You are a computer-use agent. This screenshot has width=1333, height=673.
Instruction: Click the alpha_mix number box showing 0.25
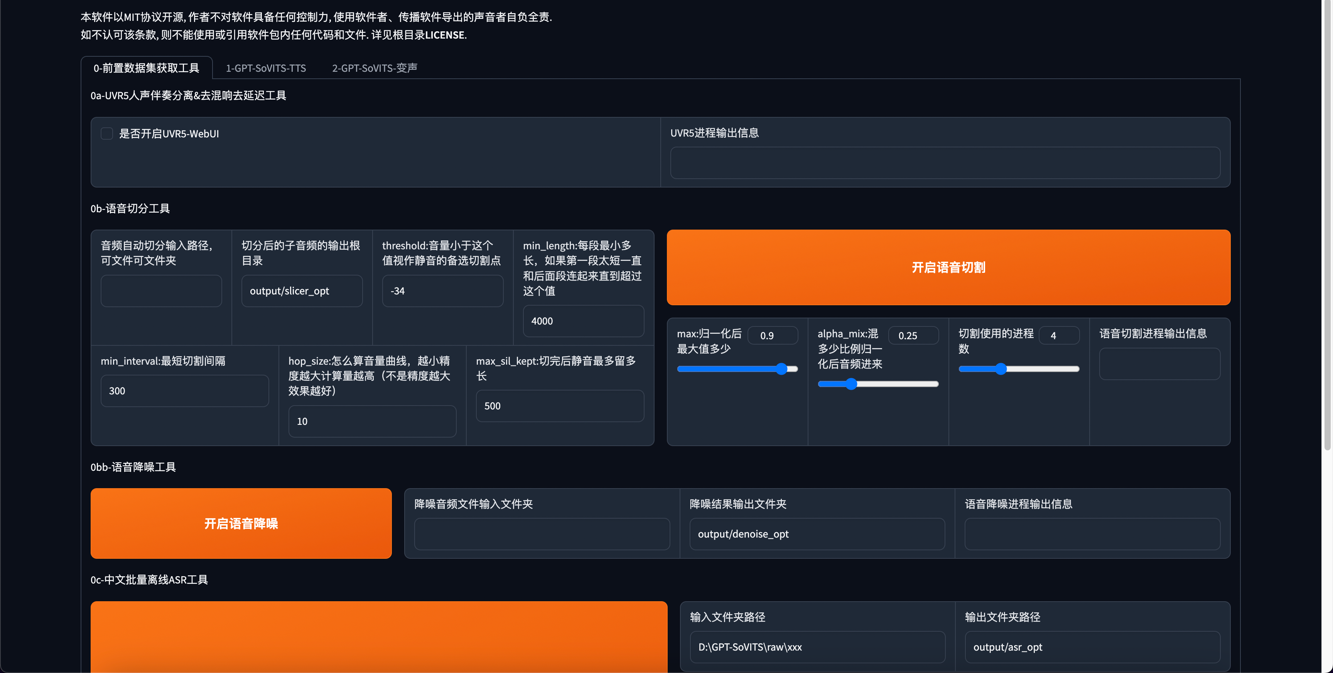click(x=913, y=335)
